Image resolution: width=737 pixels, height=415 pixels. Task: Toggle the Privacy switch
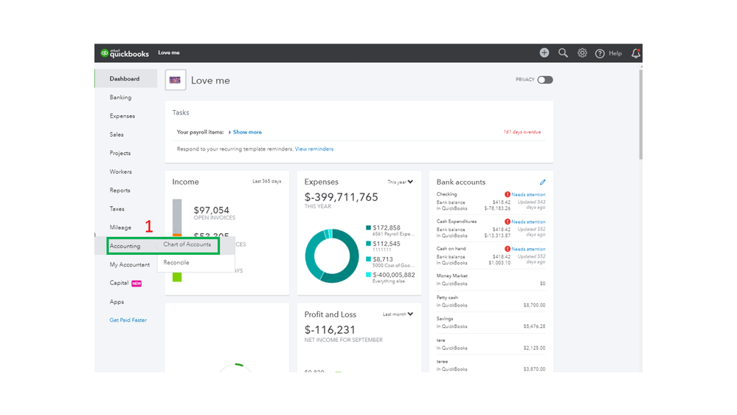click(x=545, y=80)
